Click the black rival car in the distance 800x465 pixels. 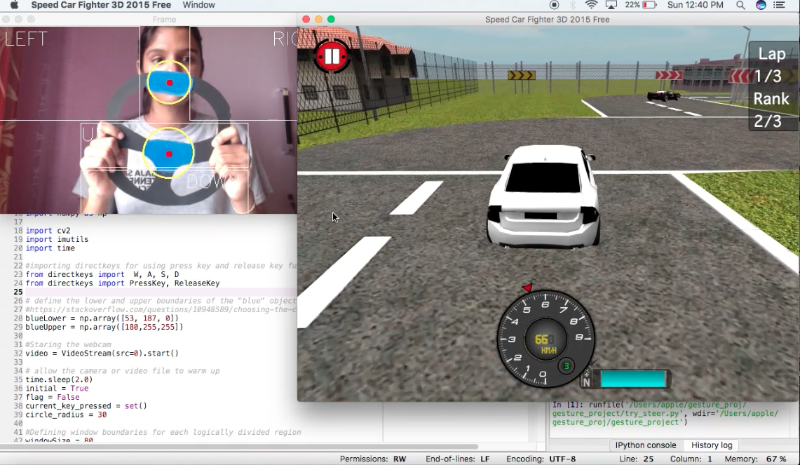[663, 95]
